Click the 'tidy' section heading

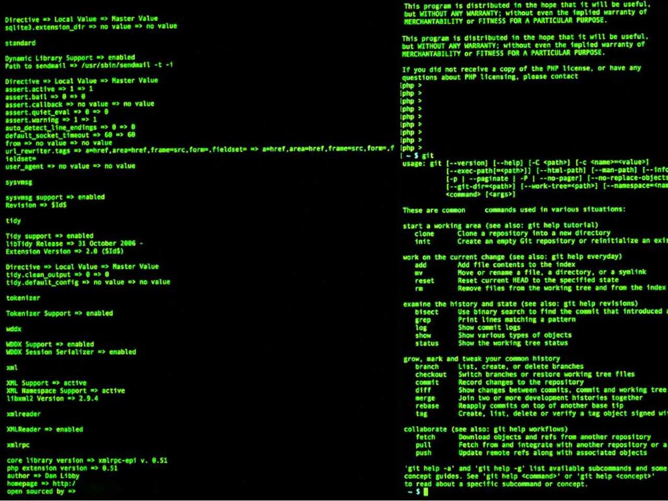[13, 221]
